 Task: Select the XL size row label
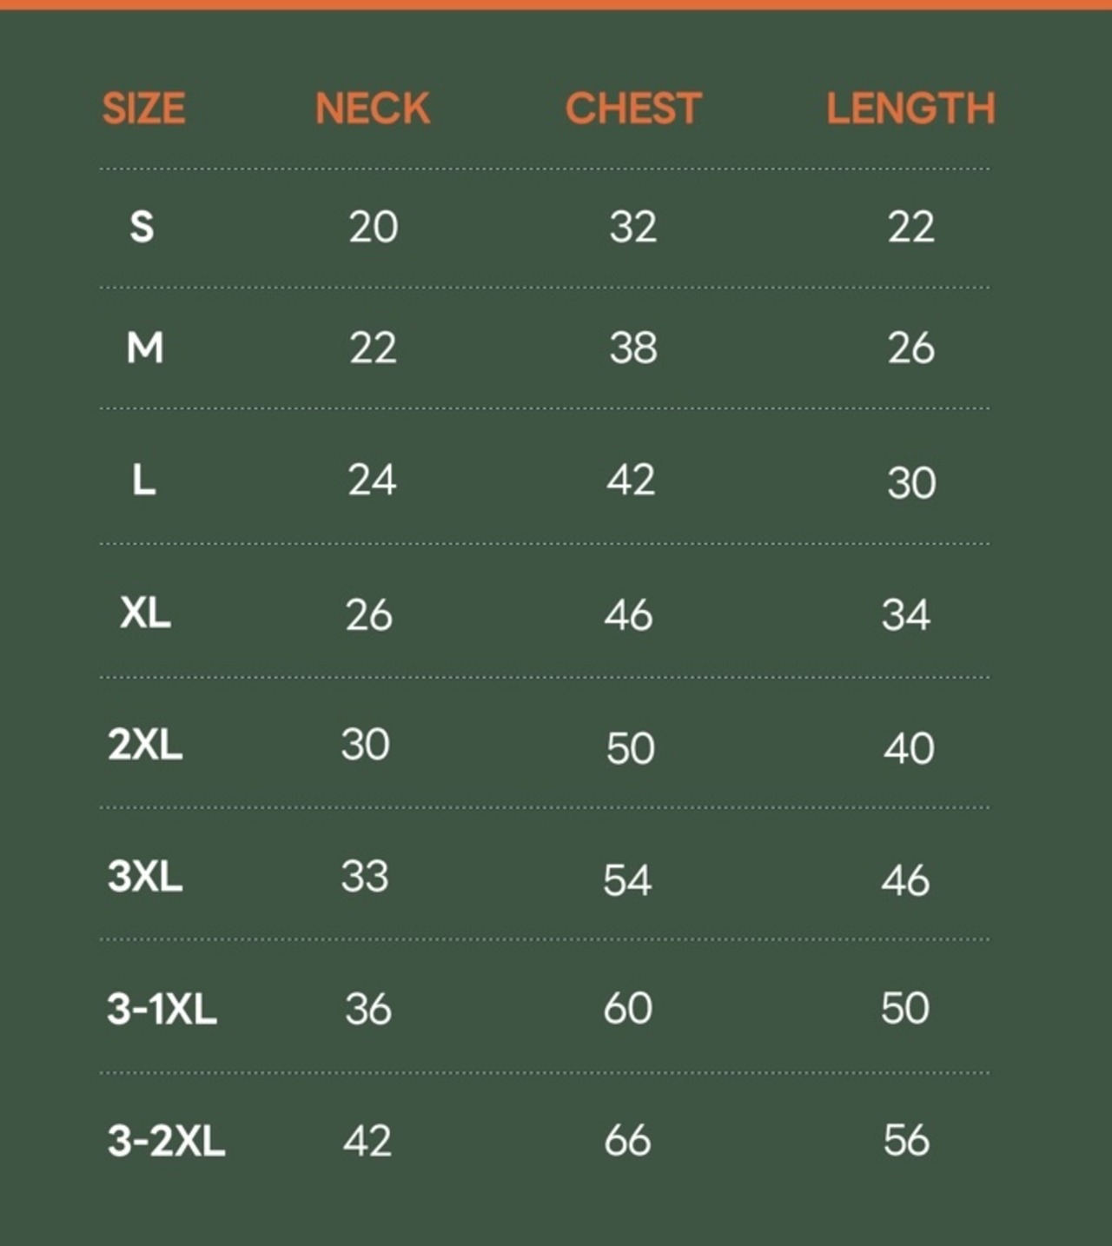[x=145, y=613]
